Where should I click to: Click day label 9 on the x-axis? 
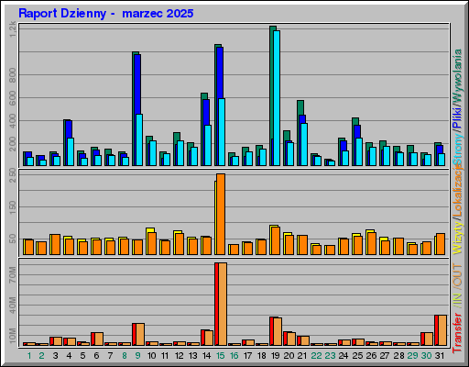click(x=138, y=356)
